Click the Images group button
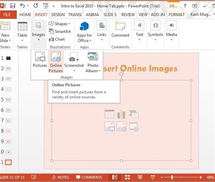This screenshot has width=215, height=182. [39, 31]
